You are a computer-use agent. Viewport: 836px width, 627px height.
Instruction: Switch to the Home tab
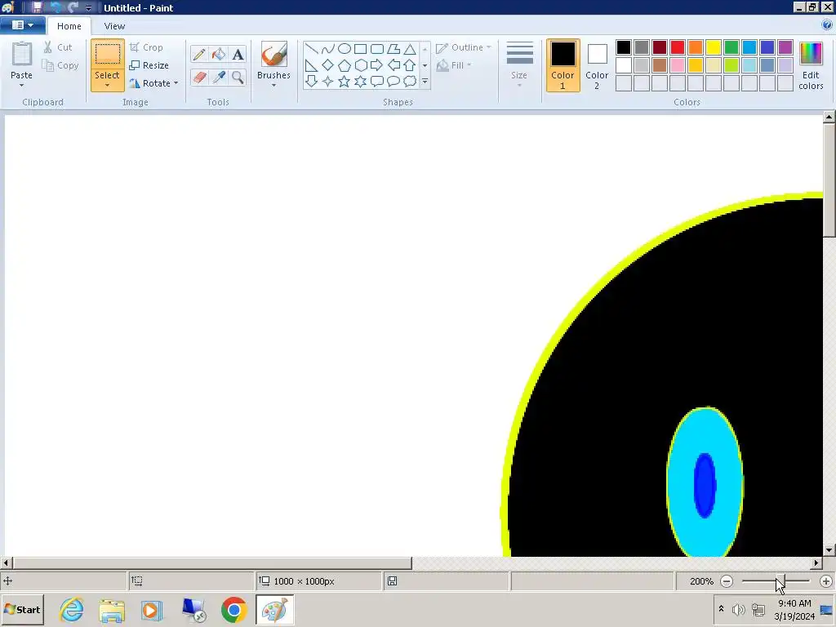[x=69, y=26]
